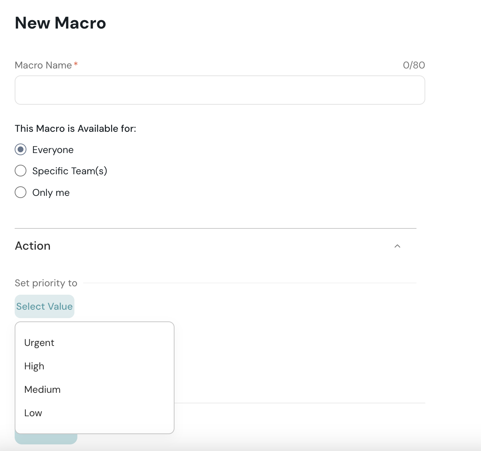This screenshot has height=451, width=481.
Task: Click the This Macro is Available for text
Action: coord(75,128)
